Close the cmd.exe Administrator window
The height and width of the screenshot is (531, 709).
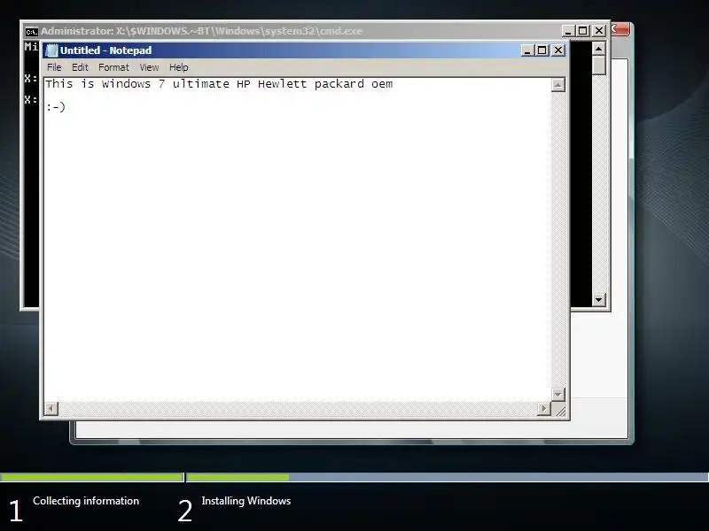pyautogui.click(x=599, y=31)
